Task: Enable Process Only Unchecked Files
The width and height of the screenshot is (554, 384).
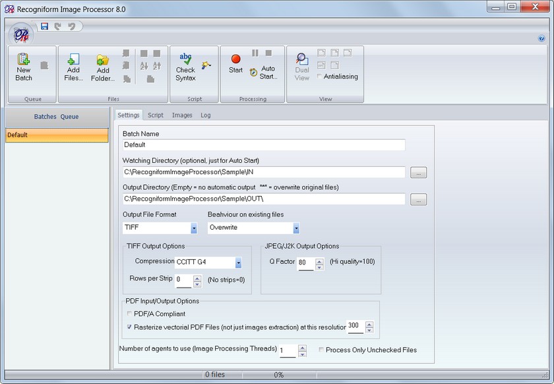Action: (x=321, y=350)
